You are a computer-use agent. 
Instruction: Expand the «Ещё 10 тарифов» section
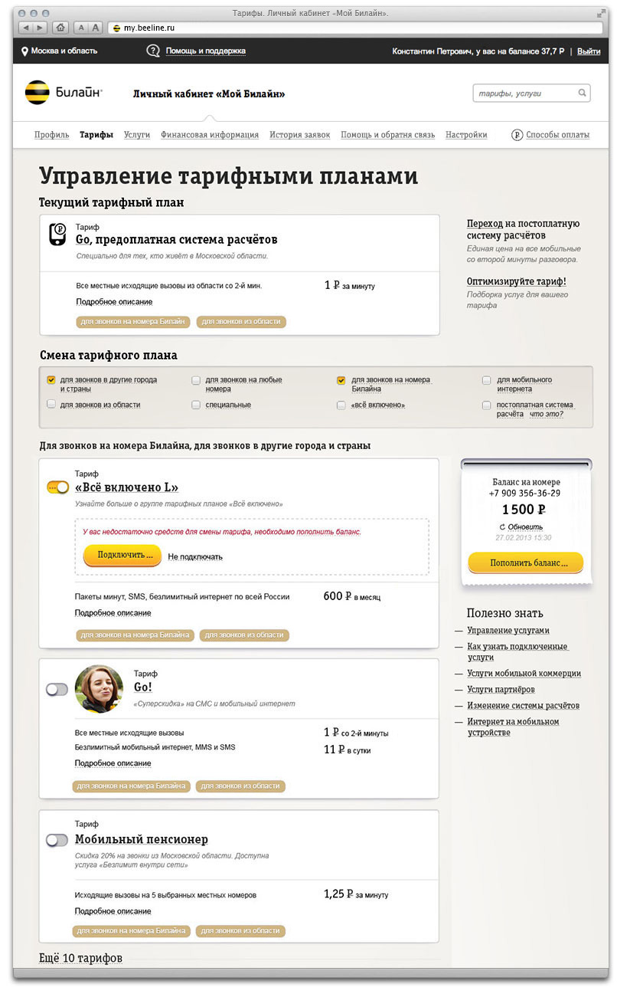point(80,958)
